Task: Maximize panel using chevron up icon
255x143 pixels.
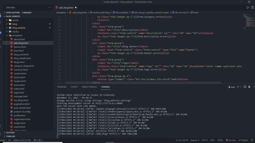Action: pos(253,87)
